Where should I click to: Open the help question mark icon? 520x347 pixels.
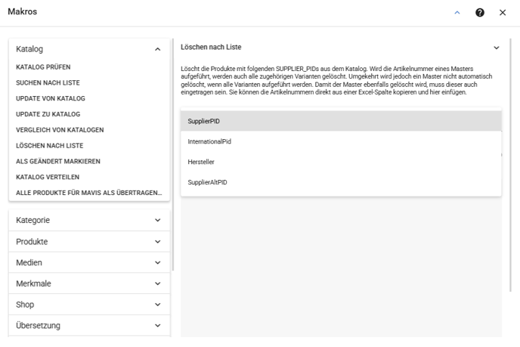(x=479, y=13)
